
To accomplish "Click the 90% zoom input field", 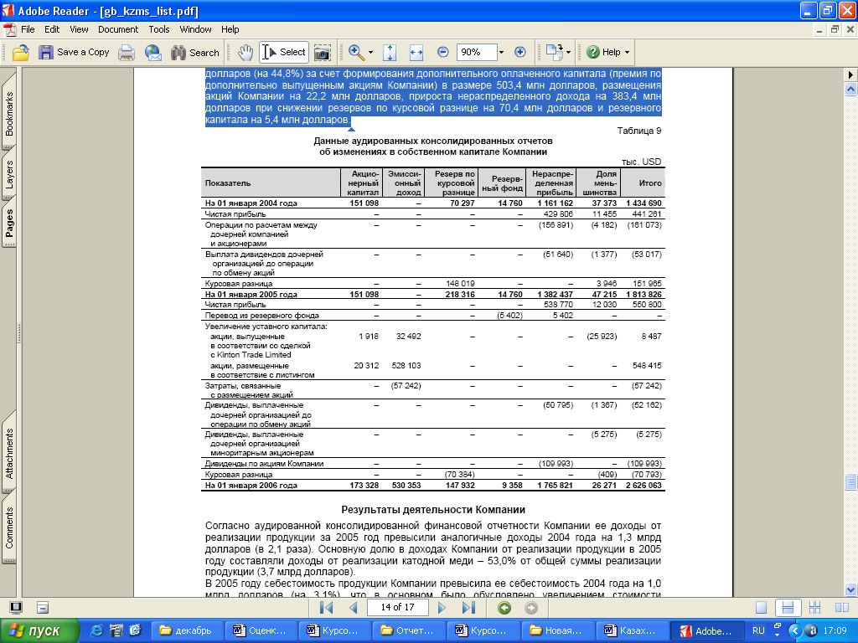I will [x=476, y=53].
